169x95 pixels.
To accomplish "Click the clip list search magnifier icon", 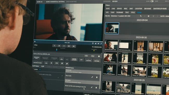I will coord(141,16).
